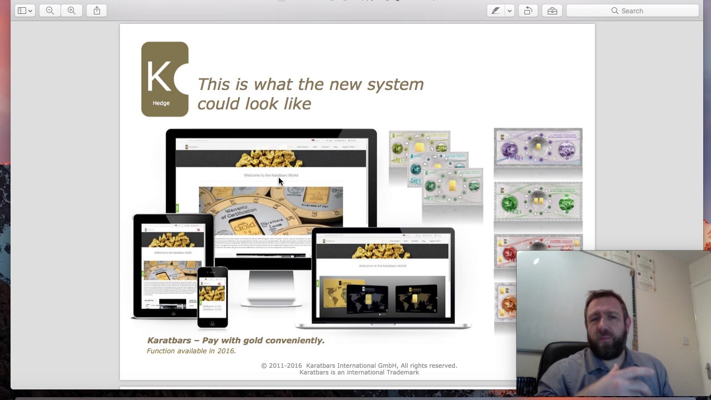Click the 'could look like' heading line
This screenshot has width=711, height=400.
coord(254,104)
